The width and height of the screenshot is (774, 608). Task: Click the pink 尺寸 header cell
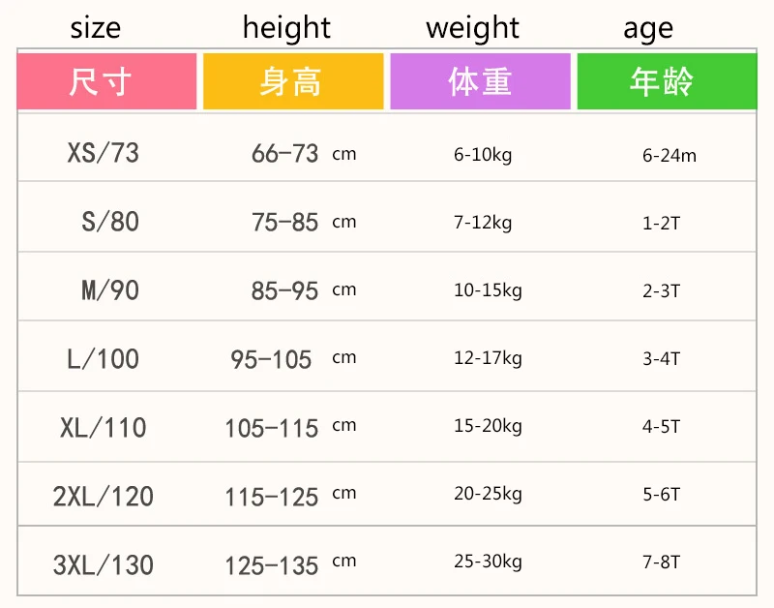(x=106, y=81)
